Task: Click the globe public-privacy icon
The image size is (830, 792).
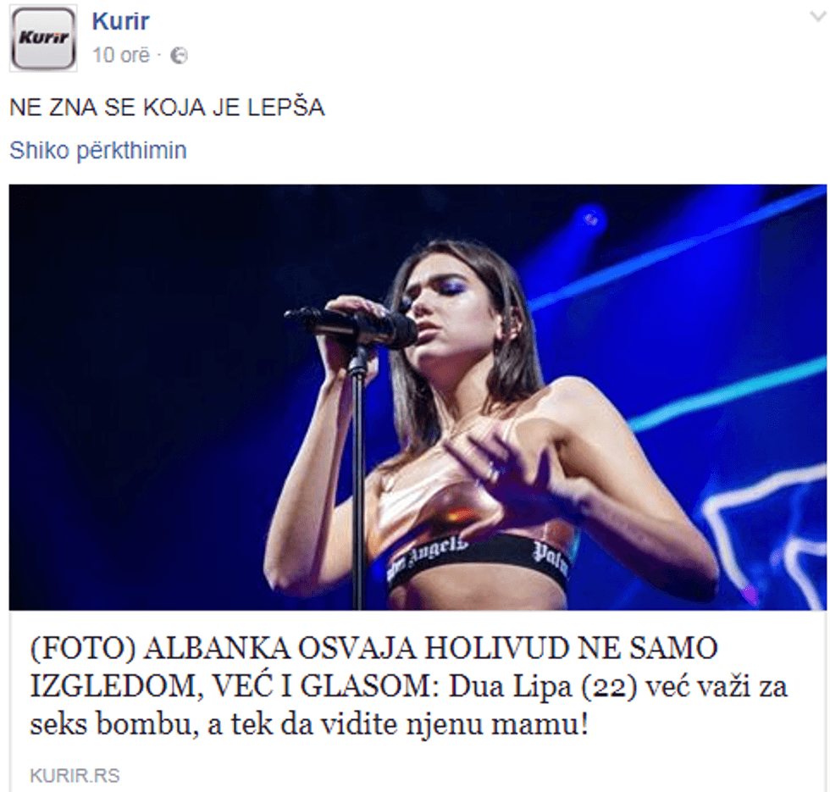Action: (179, 56)
